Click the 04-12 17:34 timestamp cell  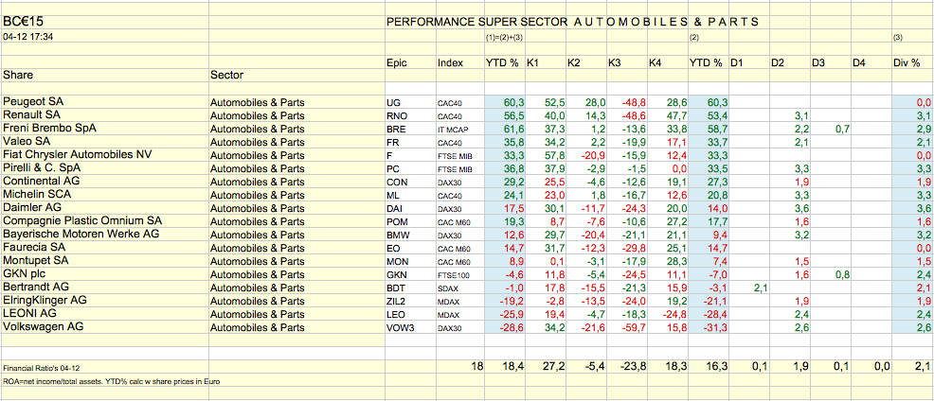point(104,36)
